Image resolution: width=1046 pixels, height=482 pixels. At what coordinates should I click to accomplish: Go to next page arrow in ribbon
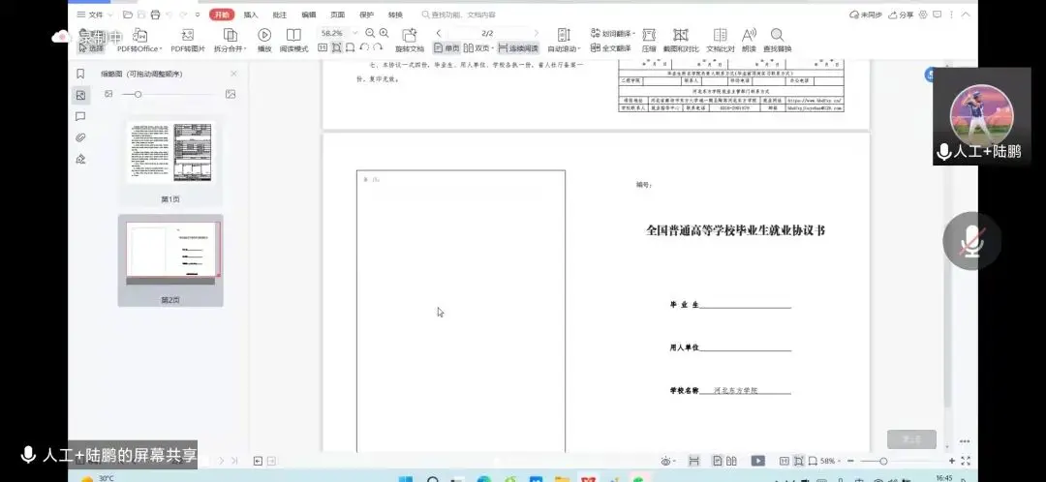pos(536,33)
